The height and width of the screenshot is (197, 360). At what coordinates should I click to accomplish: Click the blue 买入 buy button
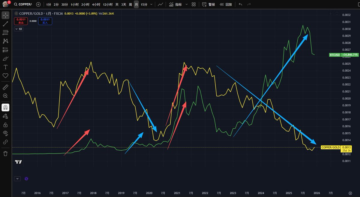point(45,21)
